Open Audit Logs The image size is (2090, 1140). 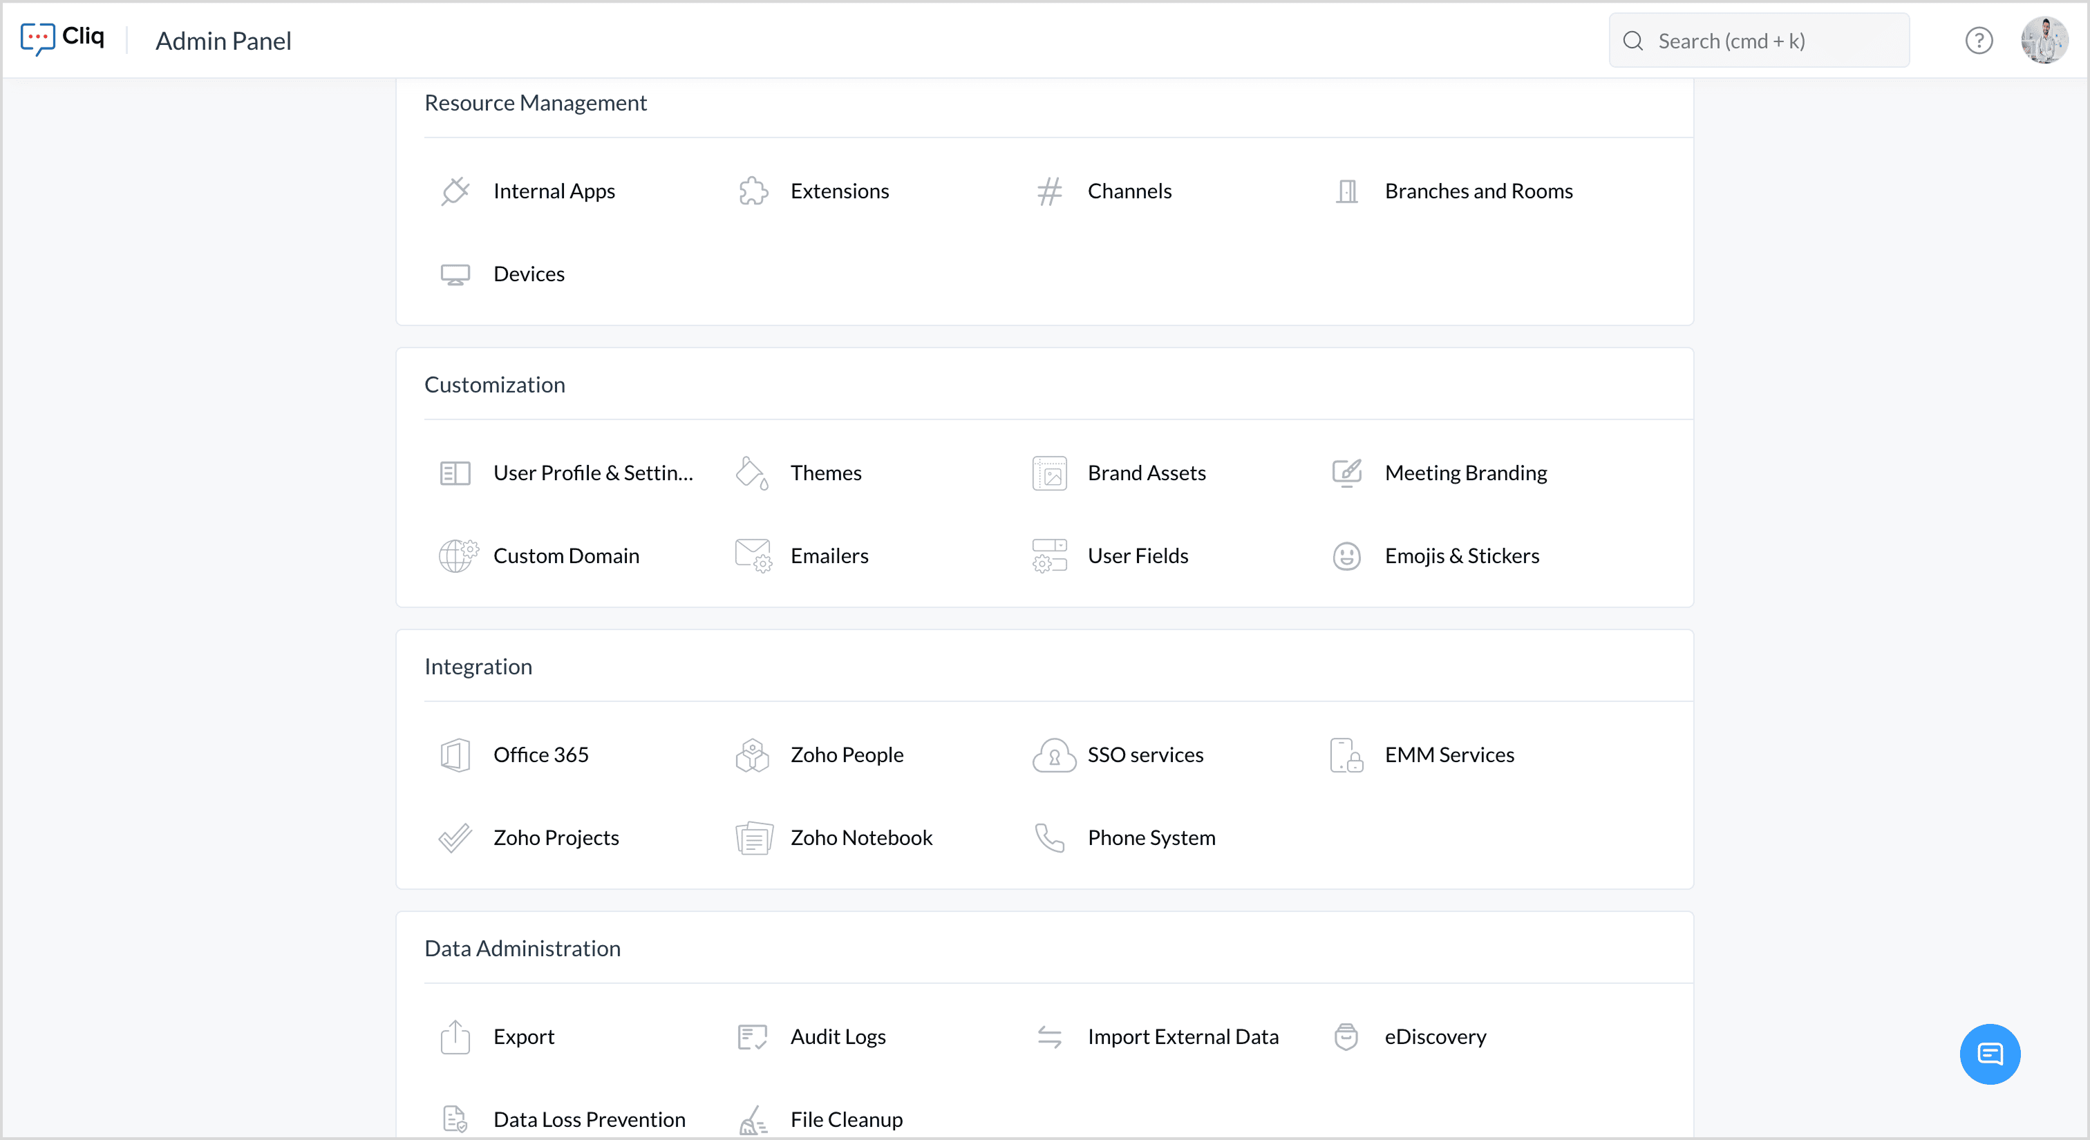[x=838, y=1037]
